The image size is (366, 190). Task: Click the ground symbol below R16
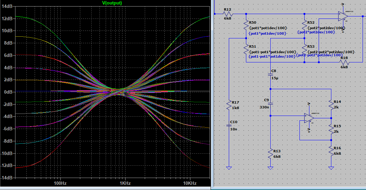click(x=331, y=168)
